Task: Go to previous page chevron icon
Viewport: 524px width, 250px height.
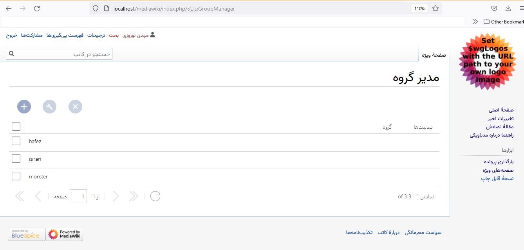Action: (38, 196)
